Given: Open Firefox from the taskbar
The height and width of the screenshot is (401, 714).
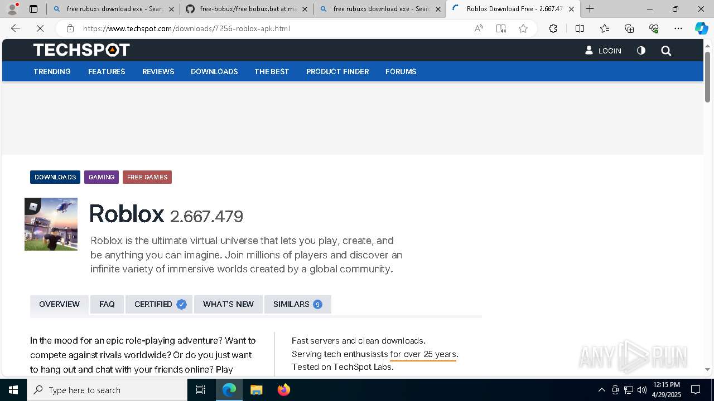Looking at the screenshot, I should [284, 390].
